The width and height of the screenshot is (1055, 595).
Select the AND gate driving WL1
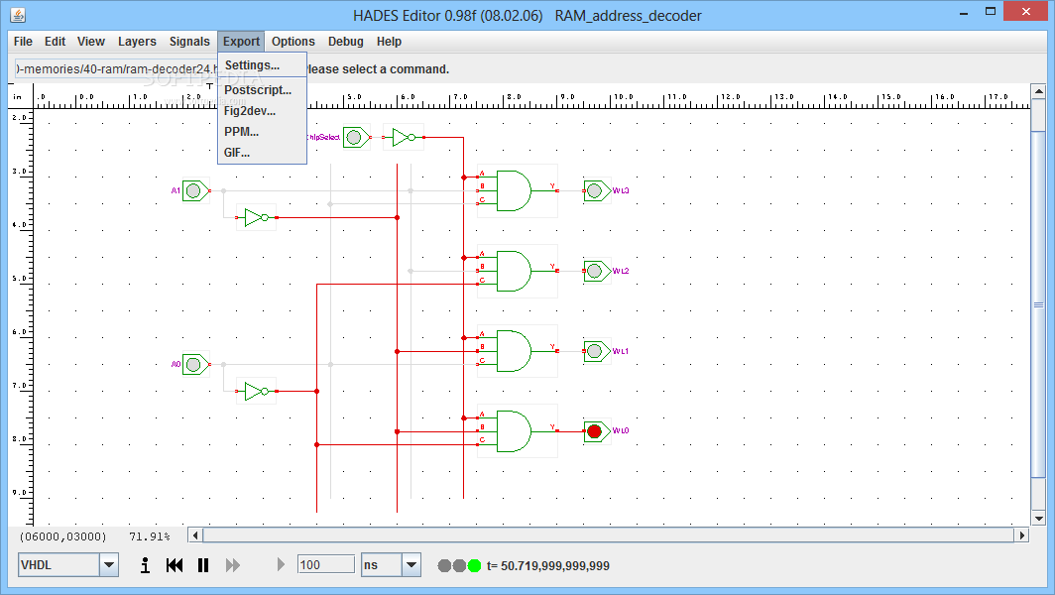point(517,351)
